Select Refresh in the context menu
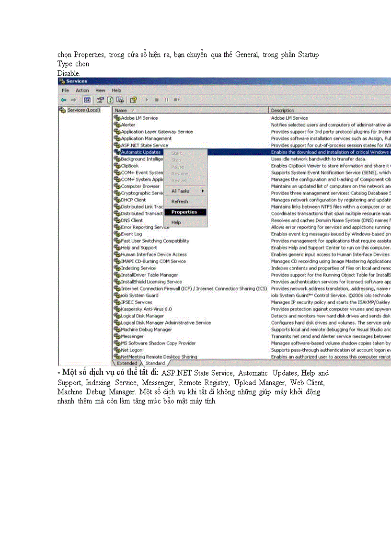This screenshot has height=538, width=391. coord(180,202)
